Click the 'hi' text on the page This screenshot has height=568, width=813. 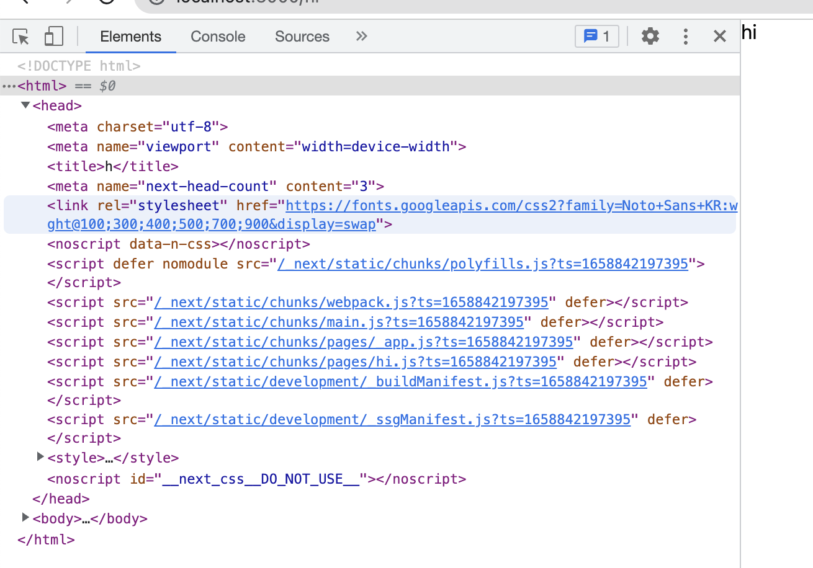pos(749,32)
